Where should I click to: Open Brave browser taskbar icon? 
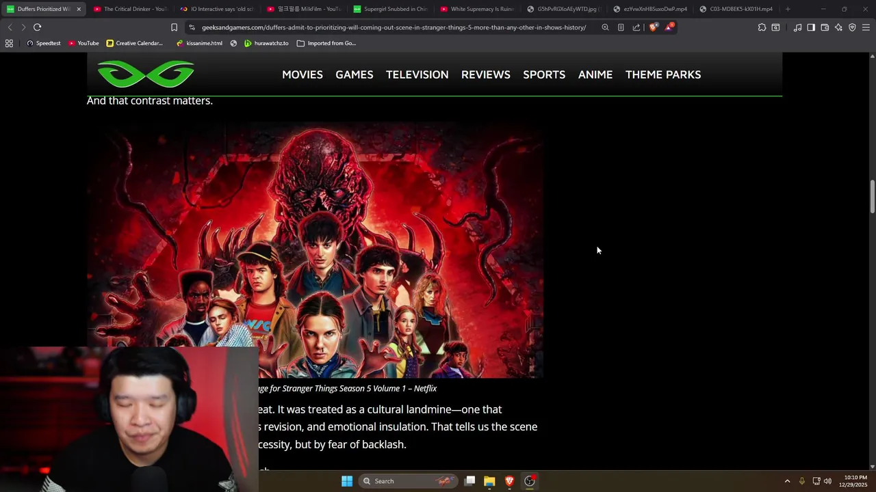(509, 481)
